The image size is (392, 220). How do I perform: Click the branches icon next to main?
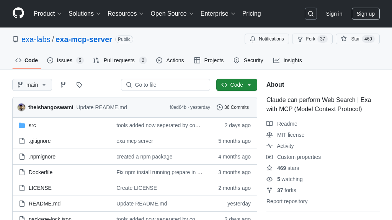[x=63, y=85]
